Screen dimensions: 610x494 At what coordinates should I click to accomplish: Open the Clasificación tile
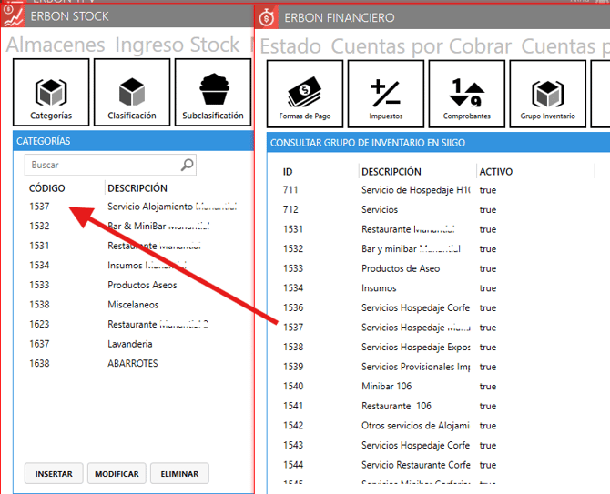coord(132,93)
